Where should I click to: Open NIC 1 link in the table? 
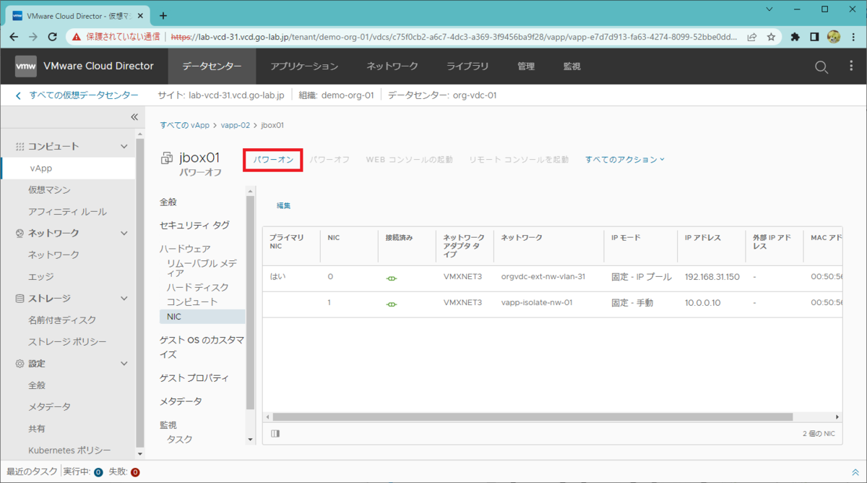[x=329, y=303]
